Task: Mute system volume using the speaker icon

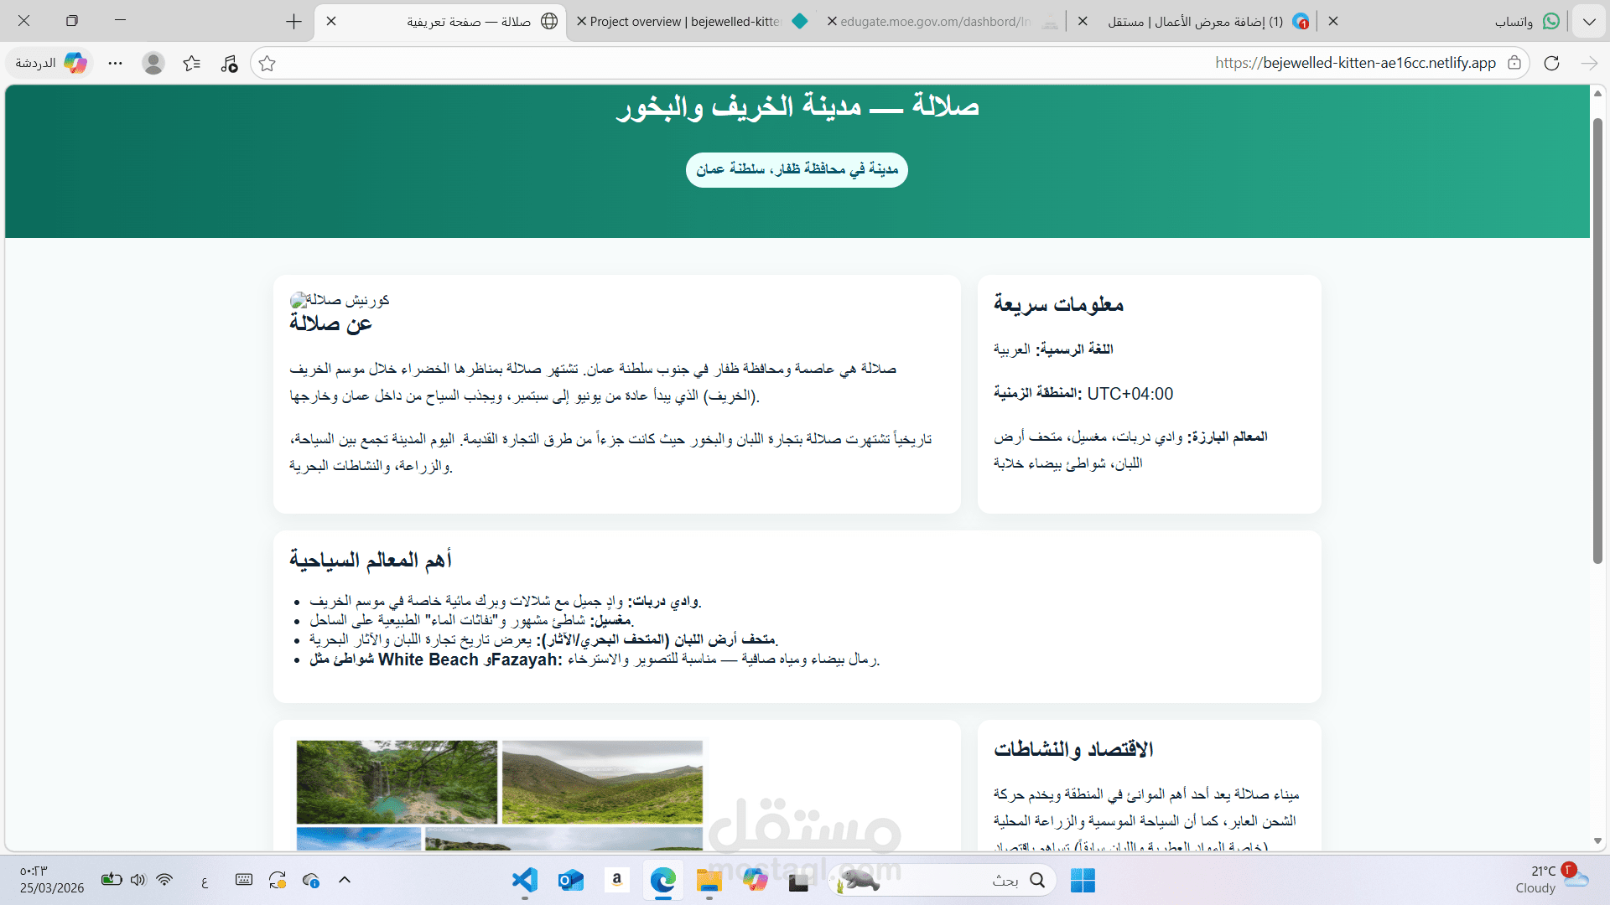Action: [x=138, y=880]
